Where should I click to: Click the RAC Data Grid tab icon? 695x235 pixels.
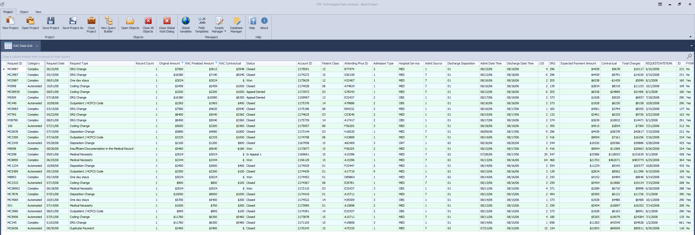point(8,46)
